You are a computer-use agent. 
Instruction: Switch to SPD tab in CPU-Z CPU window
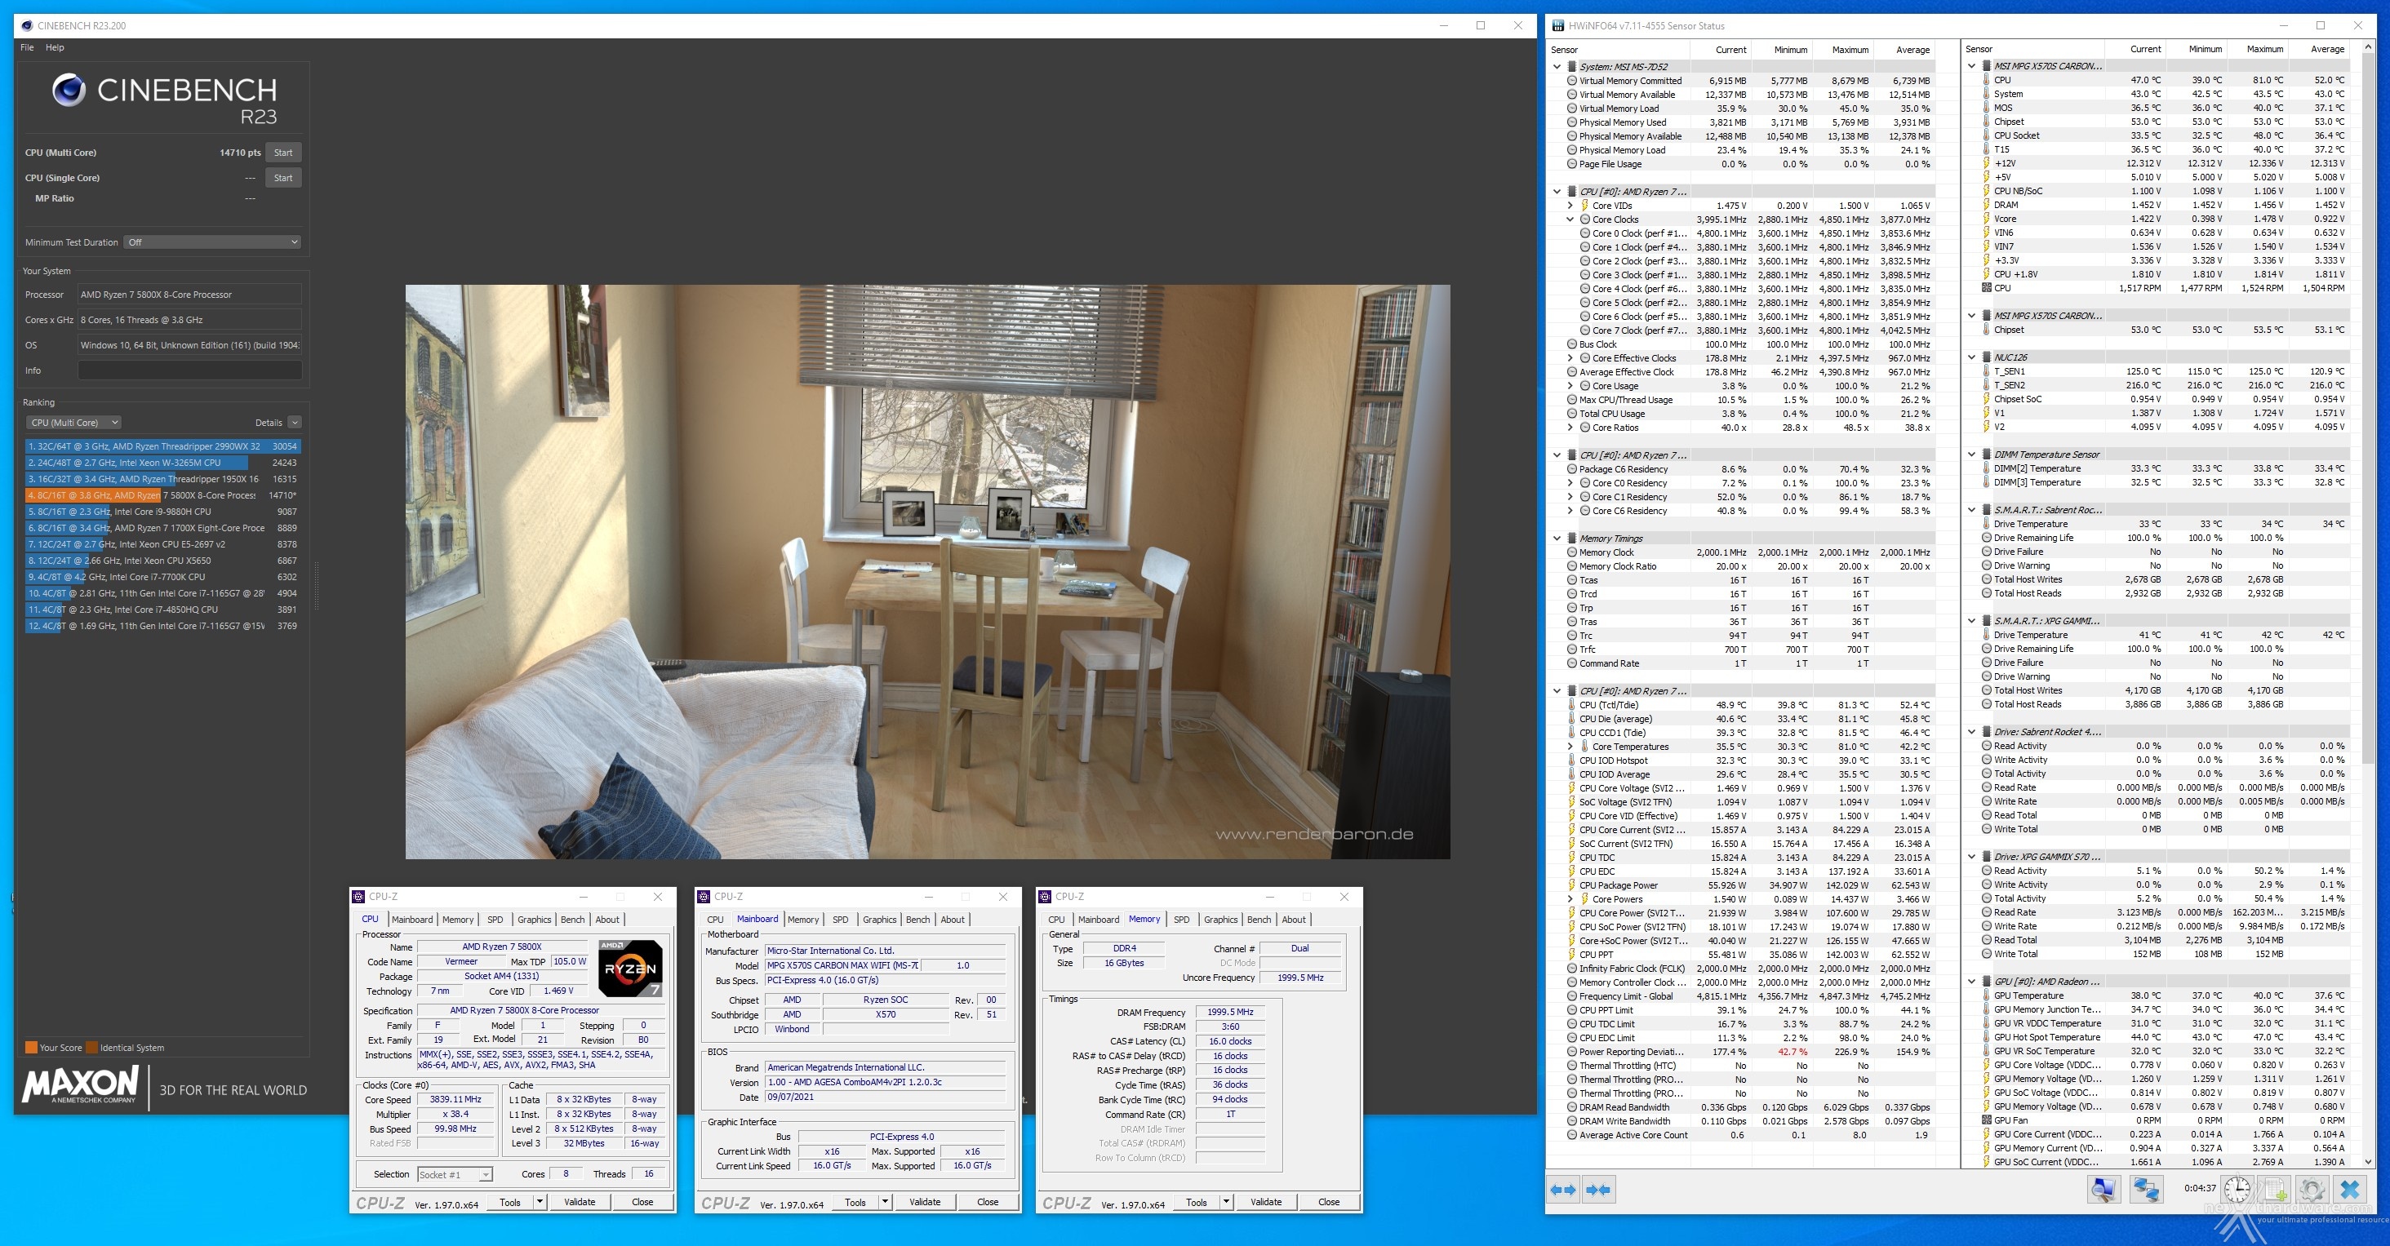pos(495,920)
